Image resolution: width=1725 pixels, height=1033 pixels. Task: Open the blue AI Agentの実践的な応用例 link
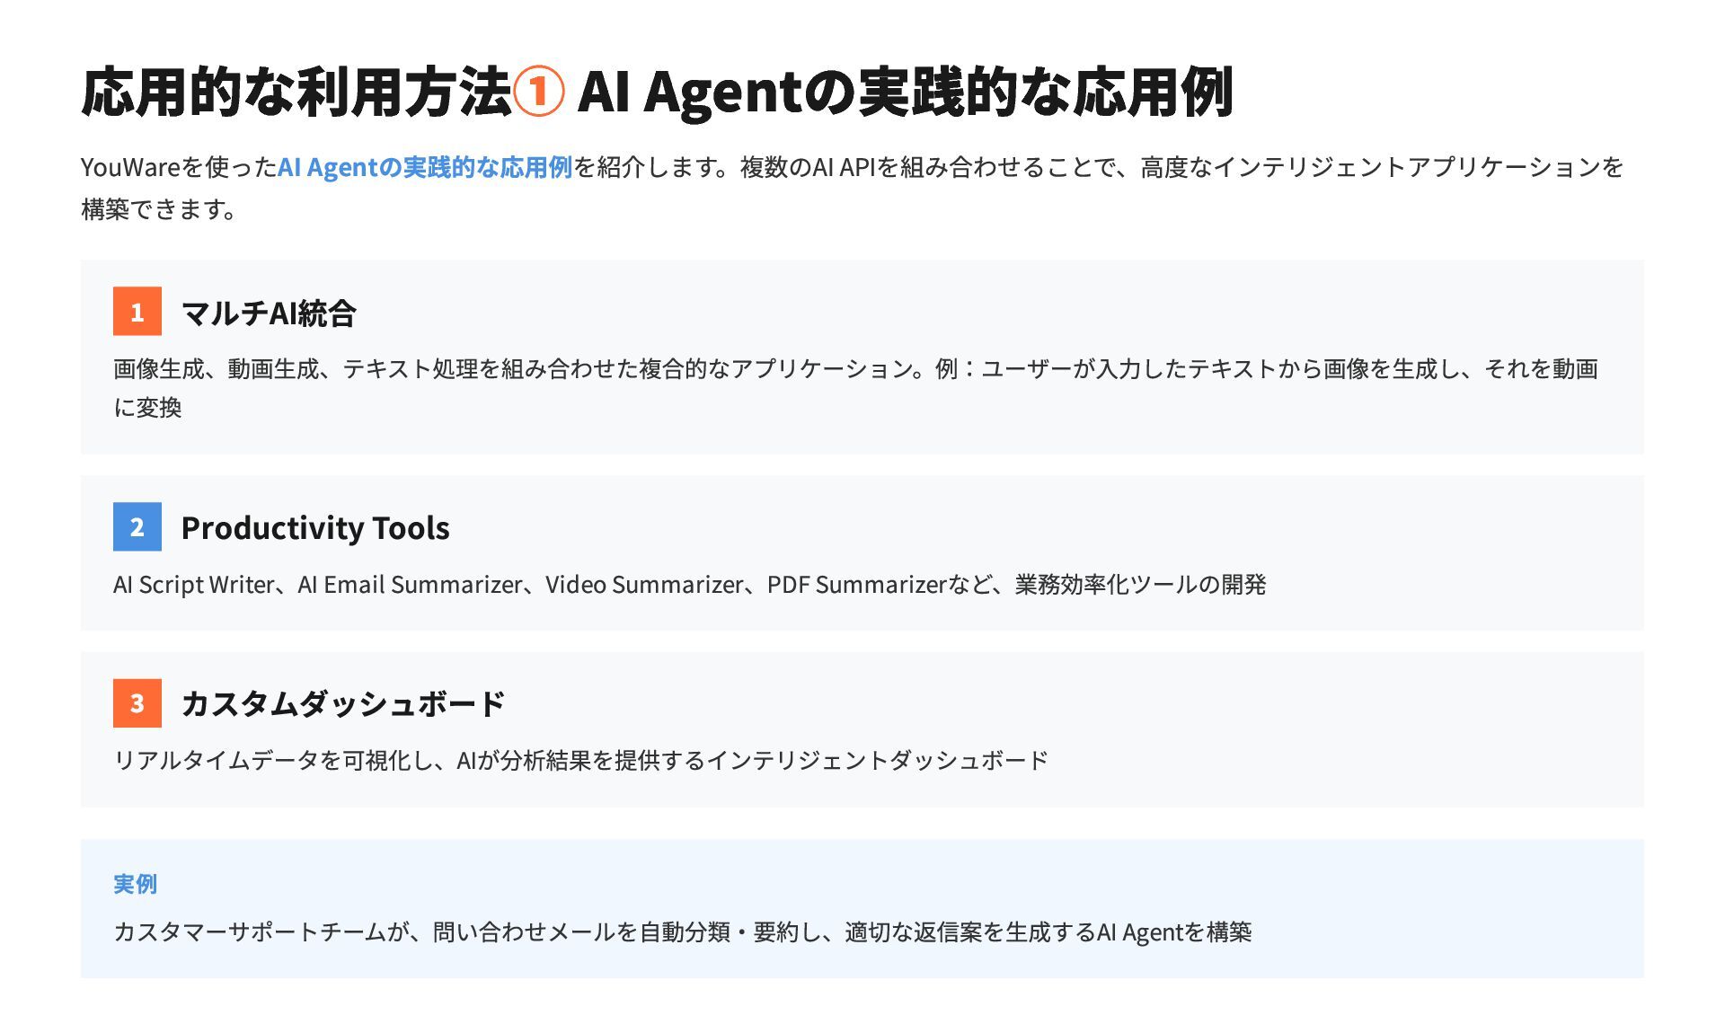[424, 167]
